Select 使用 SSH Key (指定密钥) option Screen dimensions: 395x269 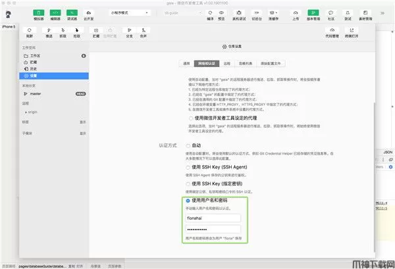[x=188, y=184]
